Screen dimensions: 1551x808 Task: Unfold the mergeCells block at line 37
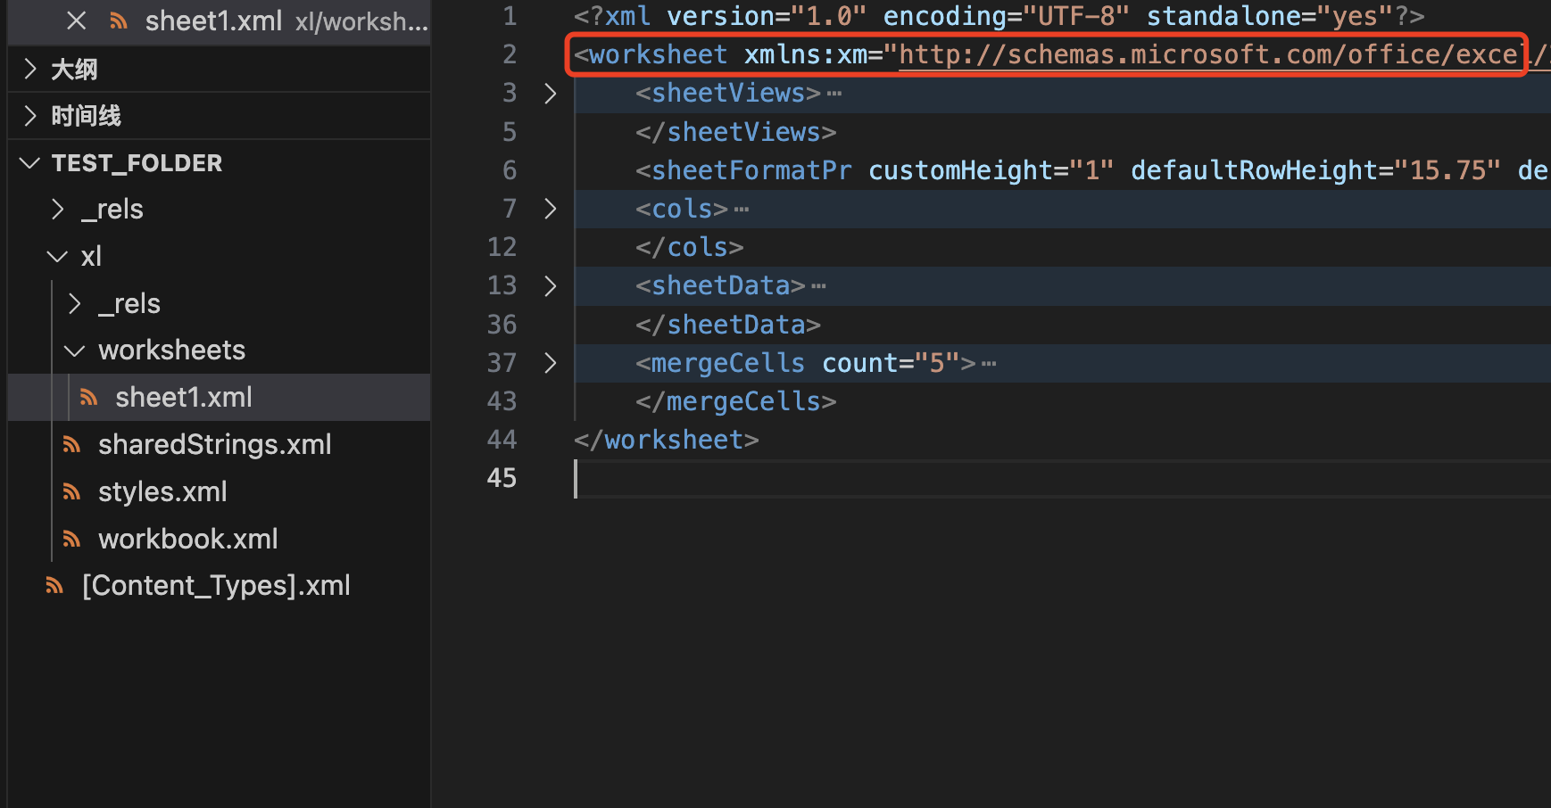551,363
